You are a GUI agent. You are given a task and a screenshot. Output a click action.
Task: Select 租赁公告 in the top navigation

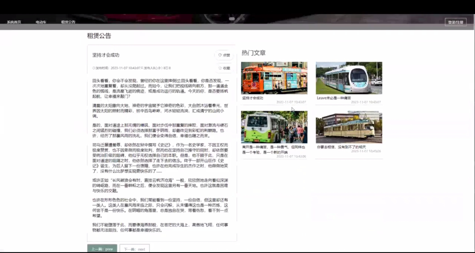coord(68,22)
